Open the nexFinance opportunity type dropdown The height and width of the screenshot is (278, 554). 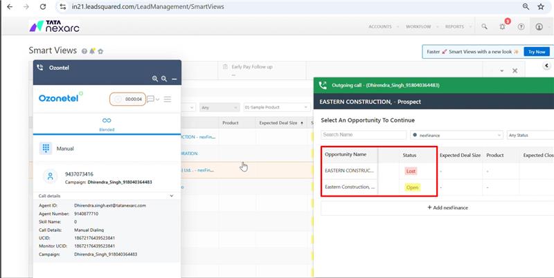[x=456, y=135]
